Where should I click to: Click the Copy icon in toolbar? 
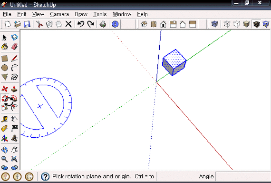49,24
